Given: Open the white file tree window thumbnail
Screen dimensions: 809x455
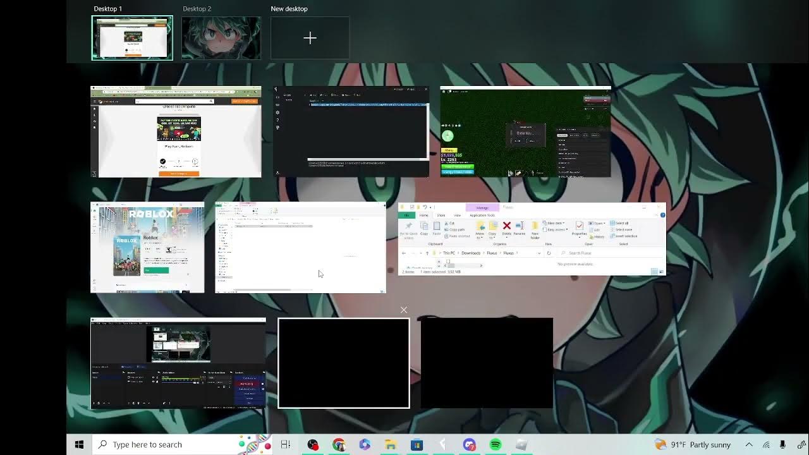Looking at the screenshot, I should click(300, 248).
